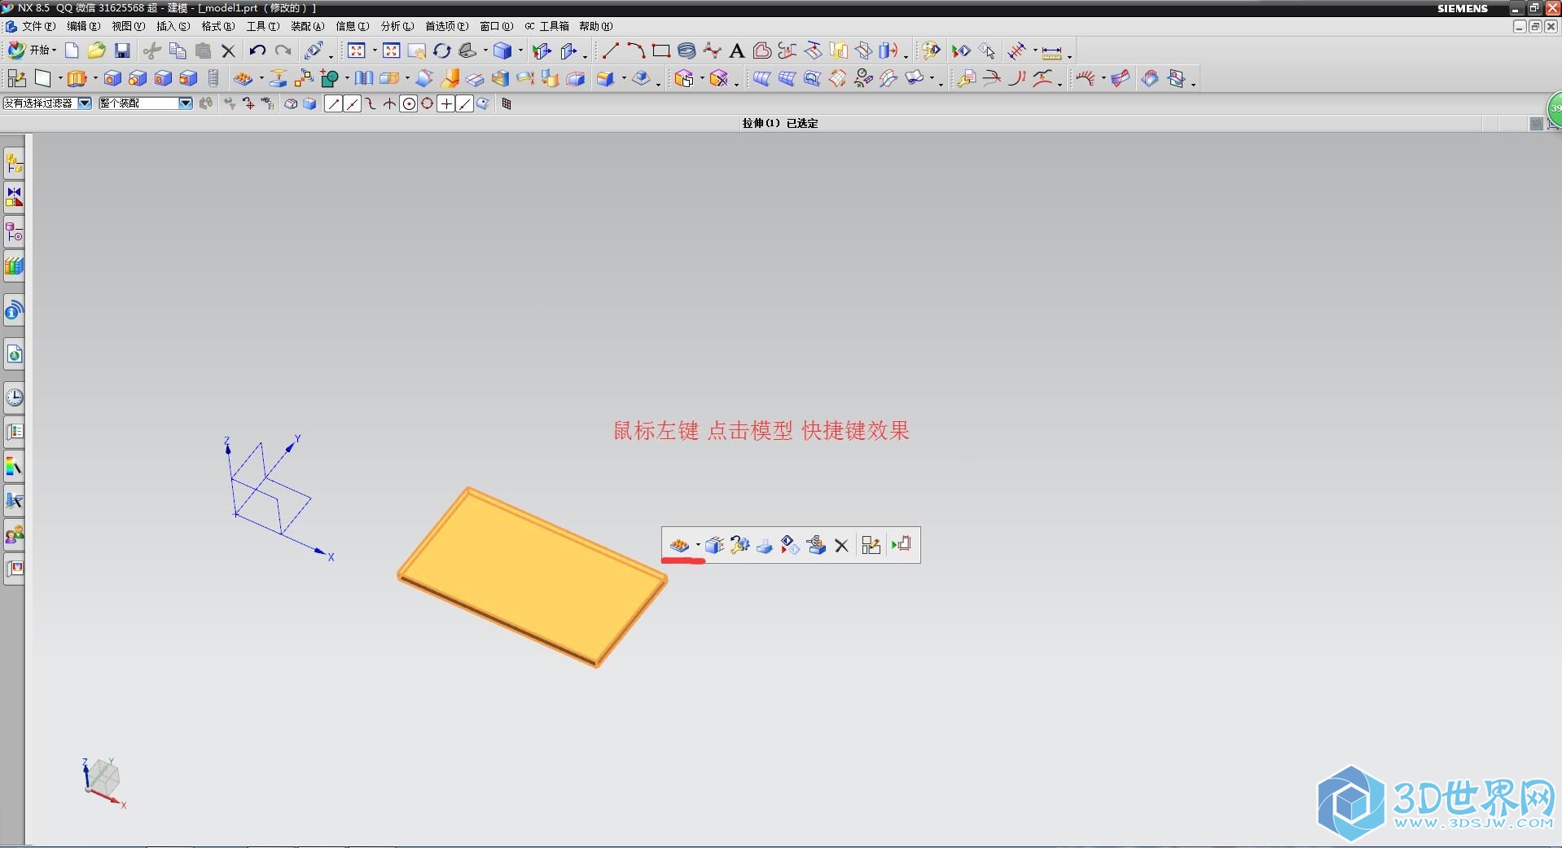This screenshot has height=848, width=1562.
Task: Save the part with the floppy icon
Action: coord(122,51)
